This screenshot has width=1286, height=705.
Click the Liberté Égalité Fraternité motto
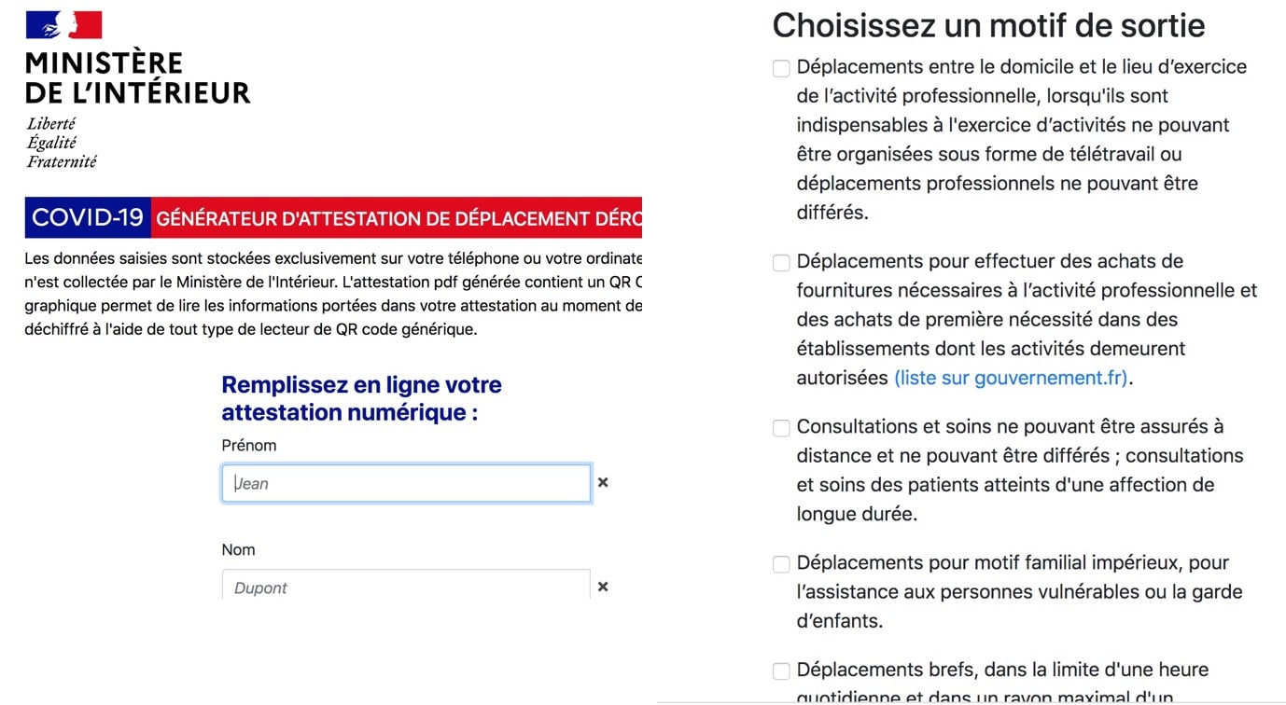[x=62, y=143]
